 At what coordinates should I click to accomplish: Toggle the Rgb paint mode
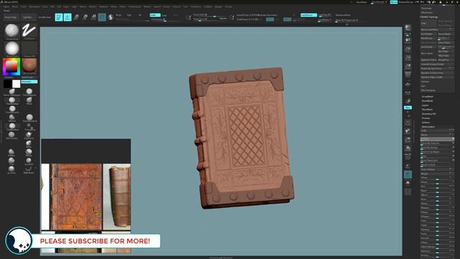click(129, 15)
